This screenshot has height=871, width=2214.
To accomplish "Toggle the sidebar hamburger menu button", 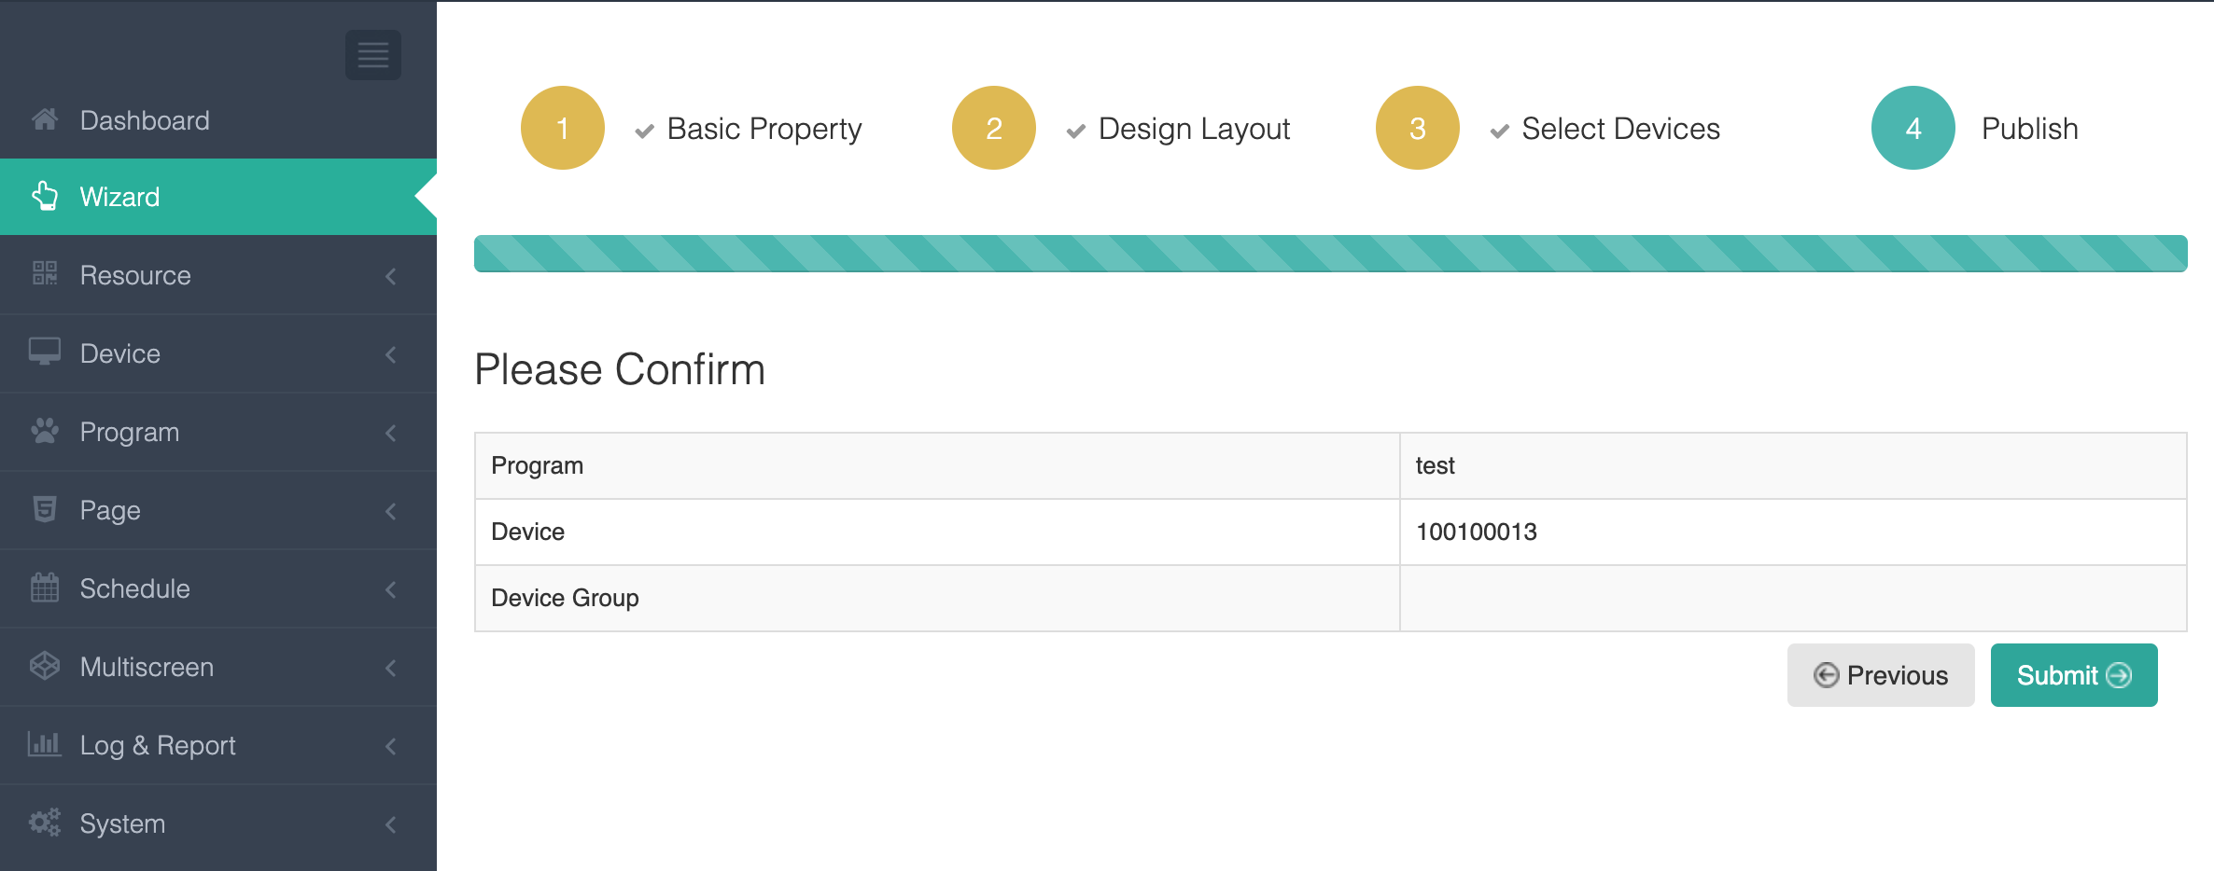I will tap(372, 55).
